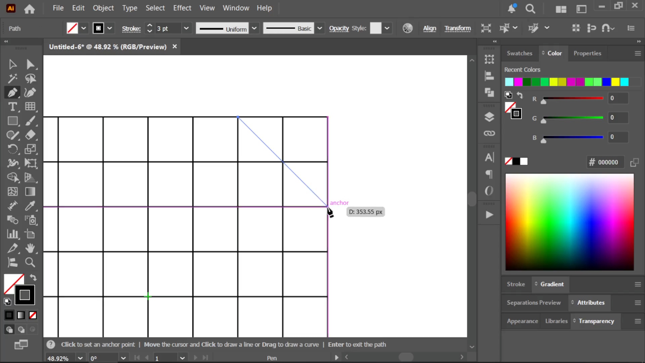Switch to the Swatches tab
Viewport: 645px width, 363px height.
(519, 53)
